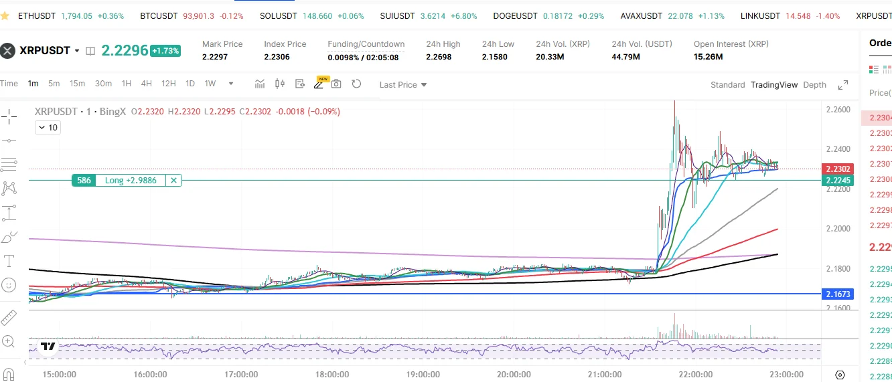Click the 586 position quantity tag

84,180
